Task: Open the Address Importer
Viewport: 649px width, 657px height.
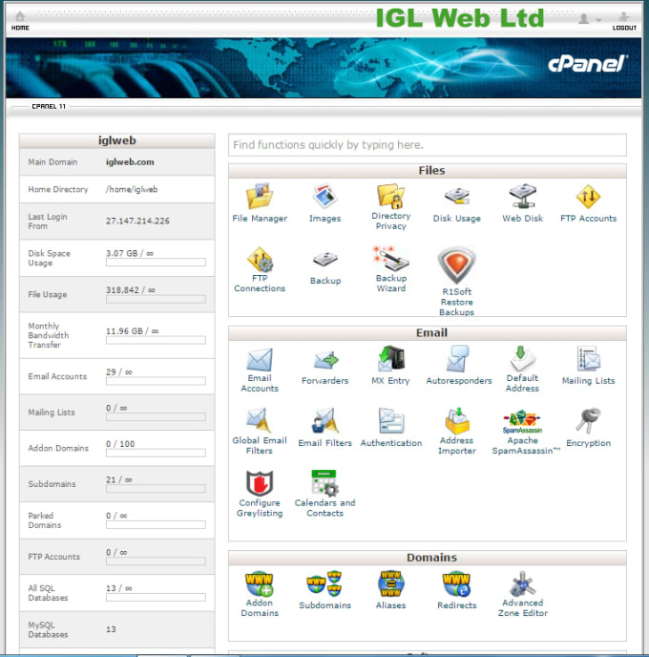Action: click(457, 432)
